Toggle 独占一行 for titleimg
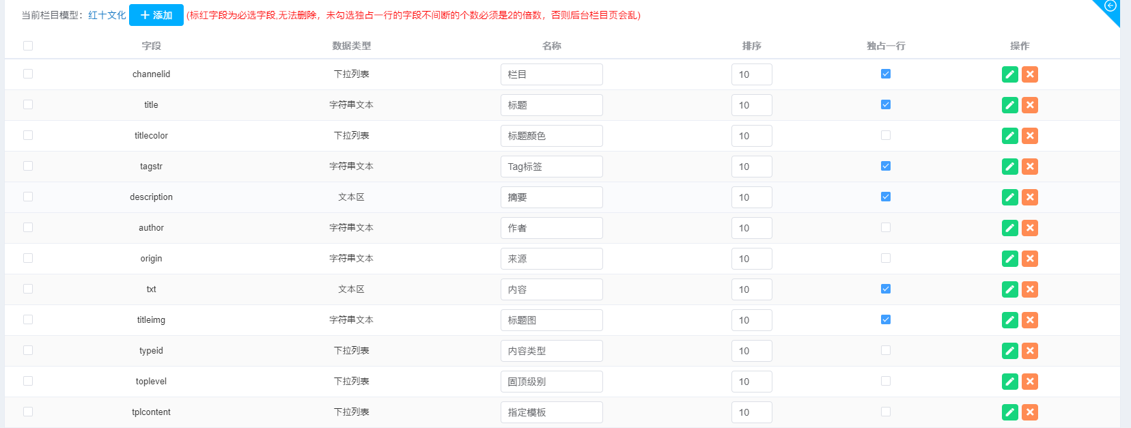 click(x=886, y=319)
